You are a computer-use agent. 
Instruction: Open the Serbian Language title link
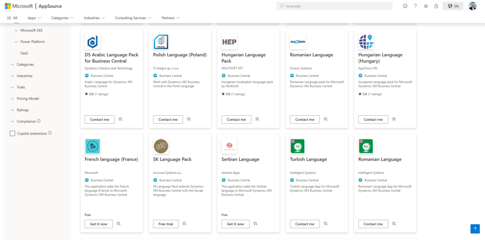click(x=240, y=160)
